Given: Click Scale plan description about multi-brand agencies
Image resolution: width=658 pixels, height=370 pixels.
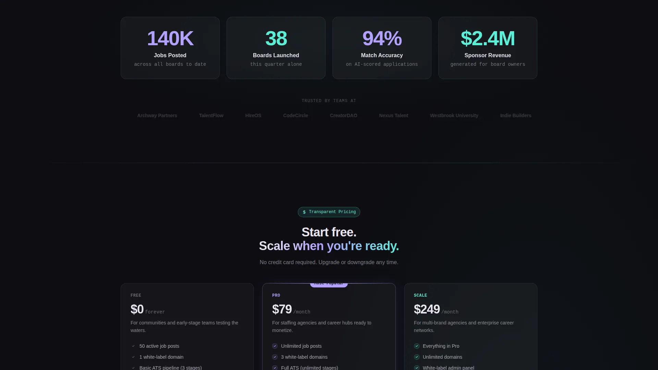Looking at the screenshot, I should pos(464,326).
